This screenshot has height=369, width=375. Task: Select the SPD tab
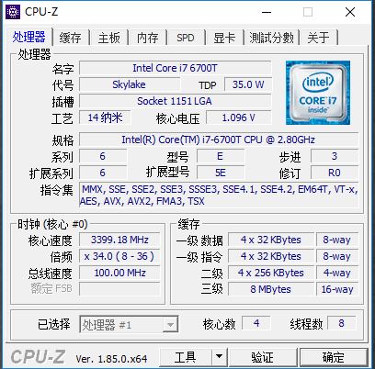pyautogui.click(x=186, y=38)
